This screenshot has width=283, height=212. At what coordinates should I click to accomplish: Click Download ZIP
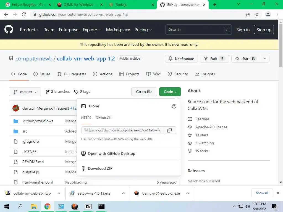click(100, 168)
